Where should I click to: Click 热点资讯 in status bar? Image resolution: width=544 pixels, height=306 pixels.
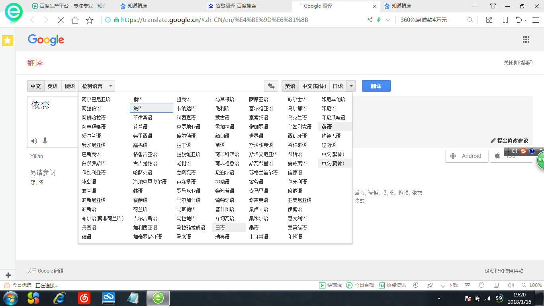[392, 285]
